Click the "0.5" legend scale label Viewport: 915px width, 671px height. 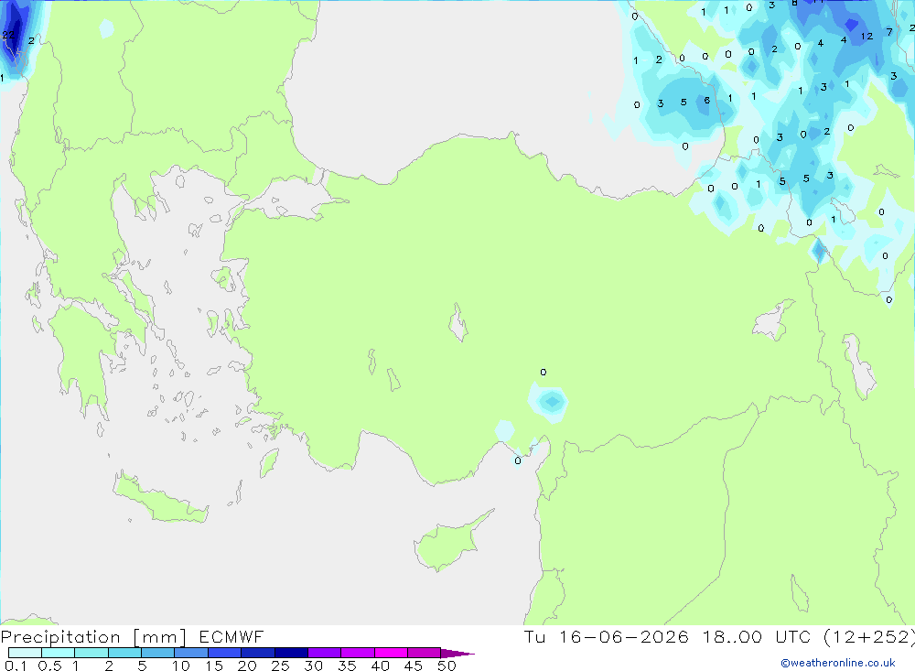tap(49, 666)
